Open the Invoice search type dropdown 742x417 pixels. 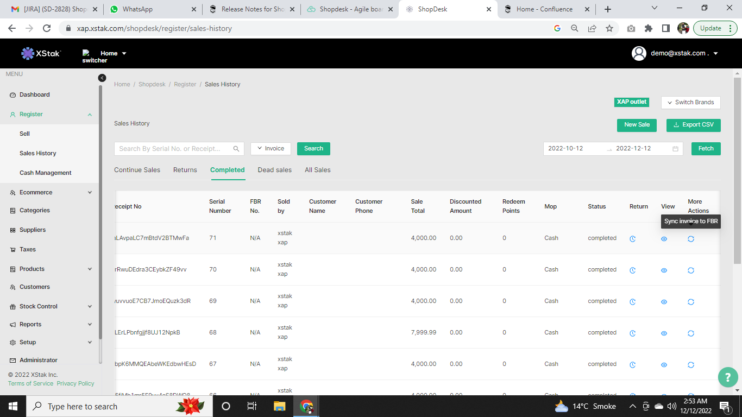click(x=271, y=149)
